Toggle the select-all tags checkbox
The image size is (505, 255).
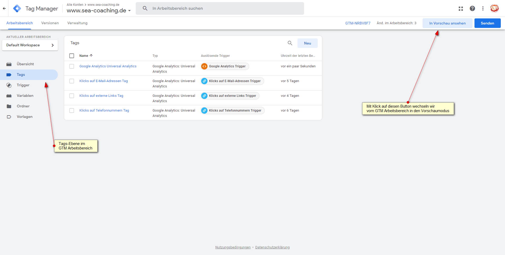72,56
